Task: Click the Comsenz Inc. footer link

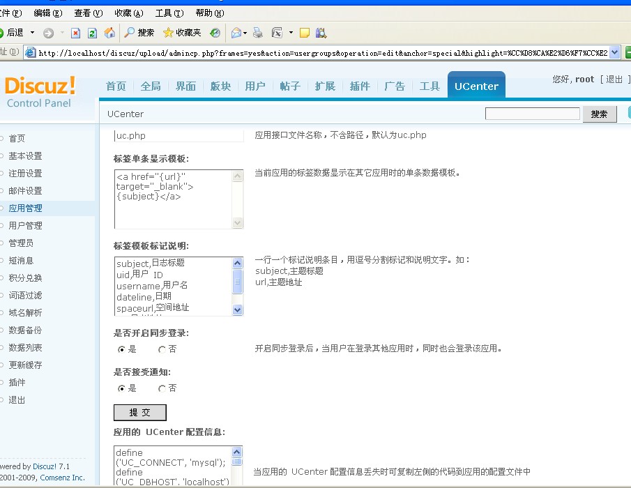Action: coord(62,478)
